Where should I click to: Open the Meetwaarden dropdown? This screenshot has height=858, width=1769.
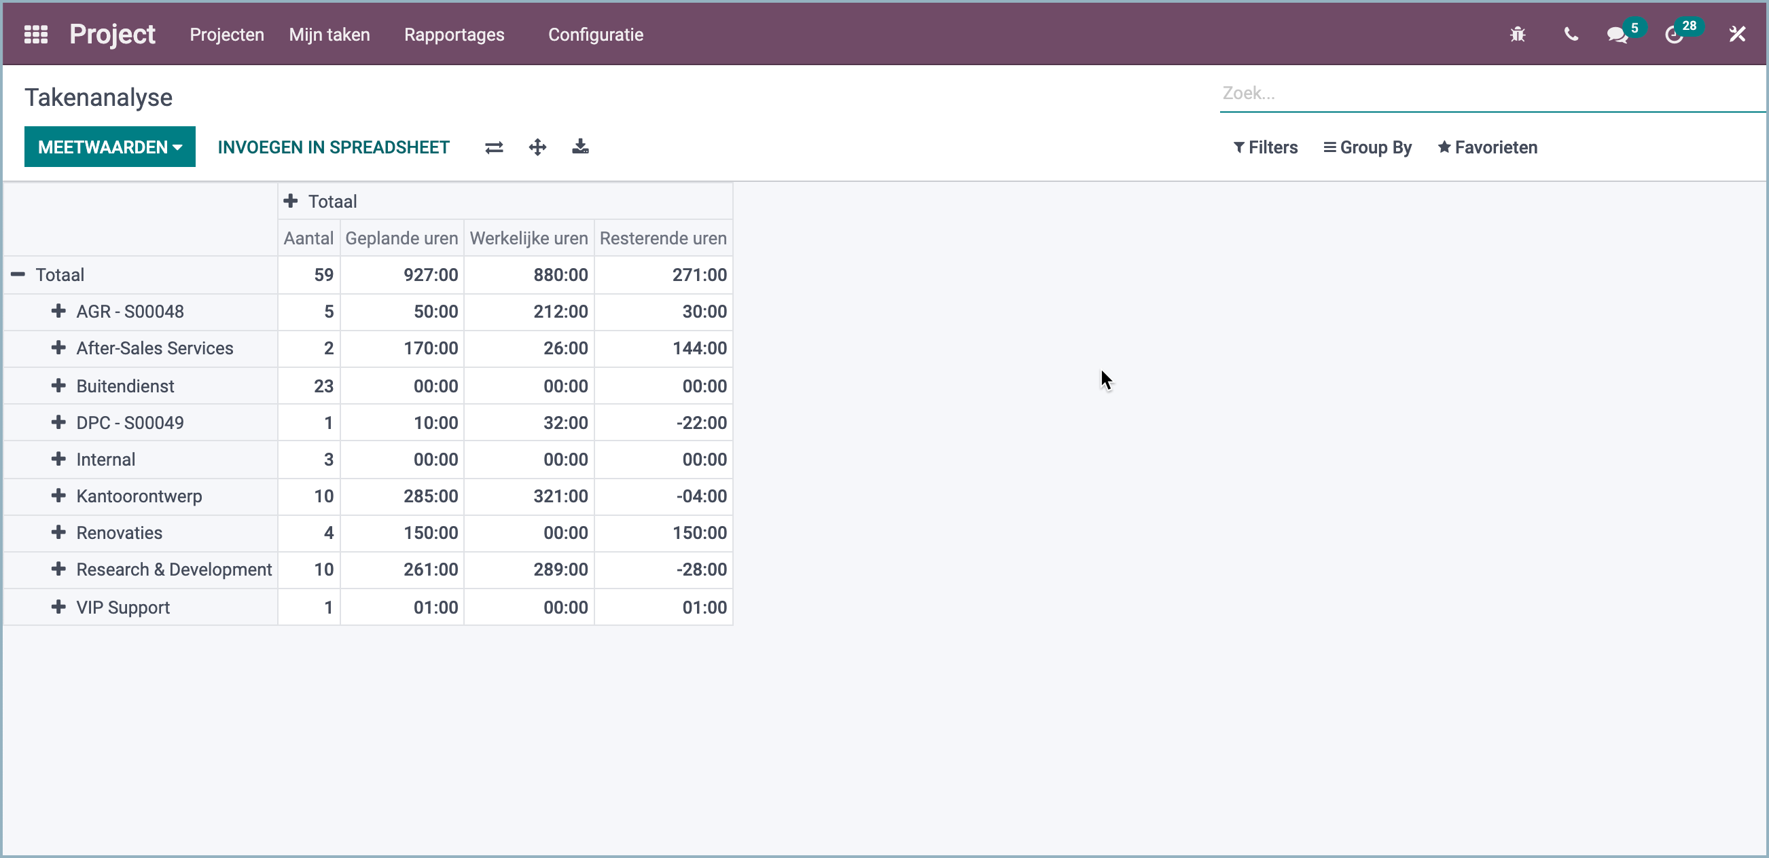tap(109, 146)
